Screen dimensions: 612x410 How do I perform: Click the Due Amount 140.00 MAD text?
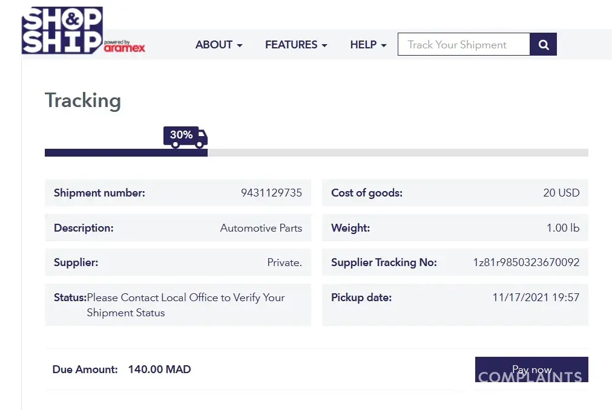pos(159,369)
